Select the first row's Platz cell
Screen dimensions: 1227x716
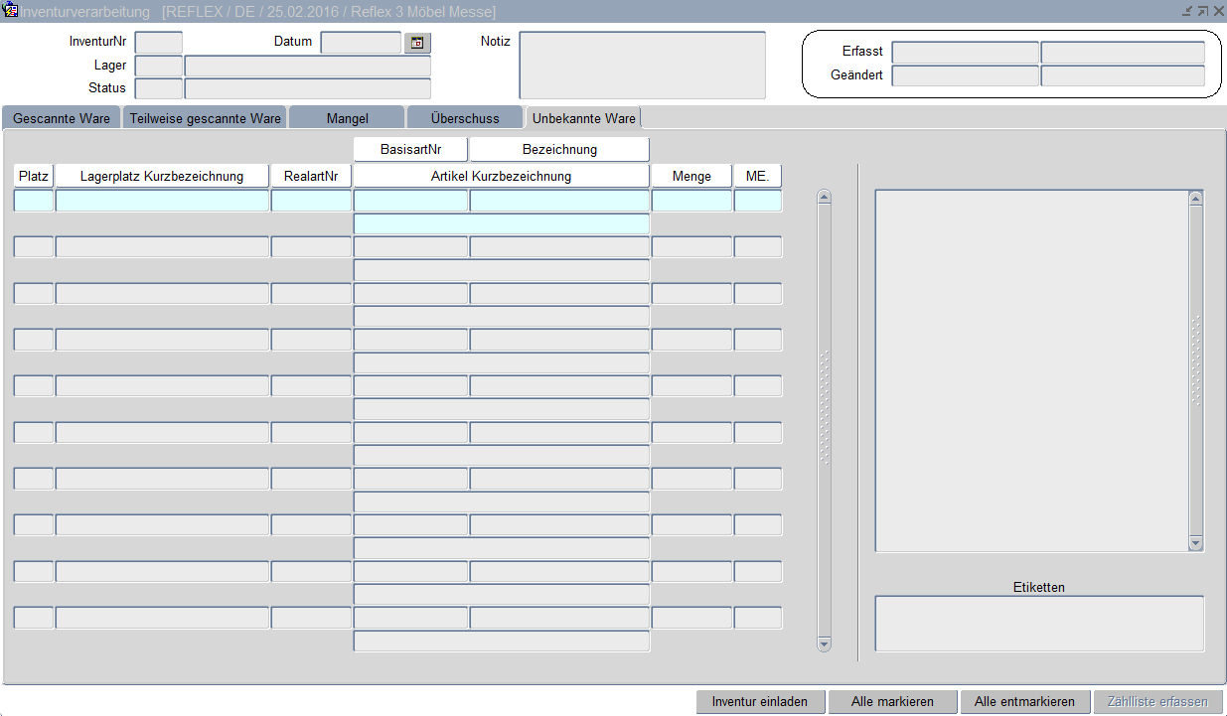[34, 201]
